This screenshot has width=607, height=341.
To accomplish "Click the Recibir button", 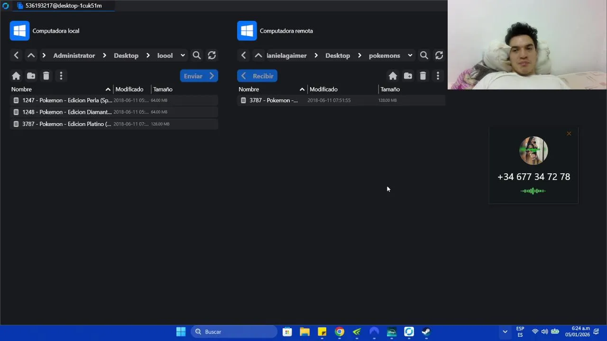I will pyautogui.click(x=257, y=76).
